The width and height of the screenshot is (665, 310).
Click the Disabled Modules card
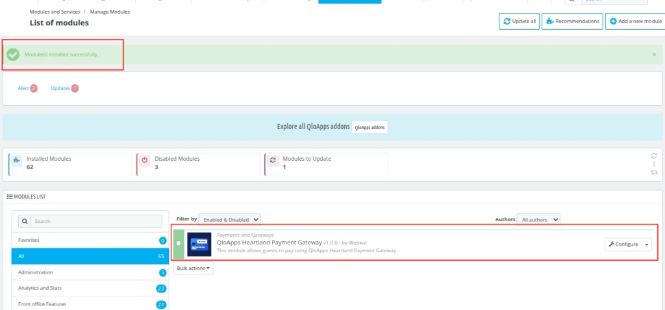click(x=198, y=164)
